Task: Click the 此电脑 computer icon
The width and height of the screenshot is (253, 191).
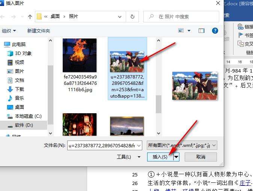Action: (7, 44)
